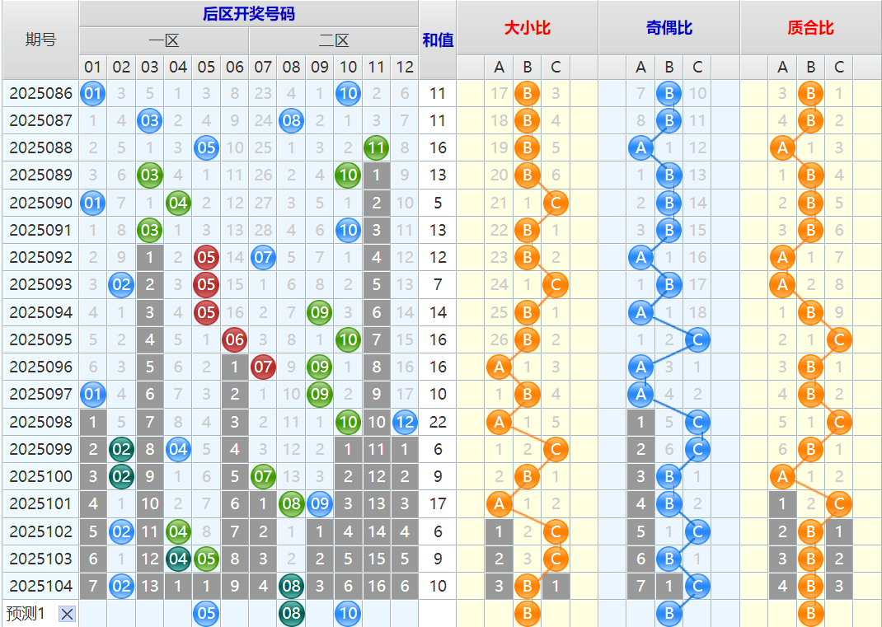882x627 pixels.
Task: Click orange C in 大小比, row 2025090
Action: coord(556,203)
